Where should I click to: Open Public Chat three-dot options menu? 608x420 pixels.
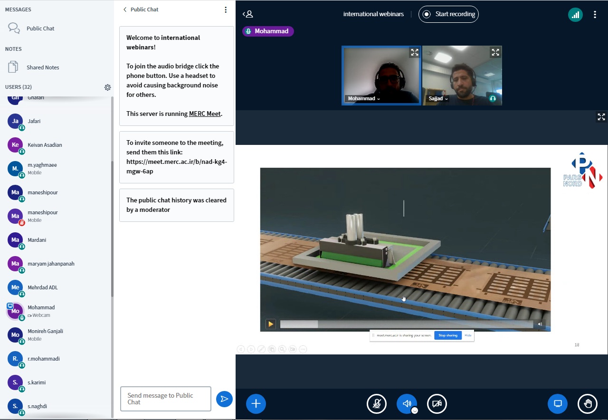[226, 10]
